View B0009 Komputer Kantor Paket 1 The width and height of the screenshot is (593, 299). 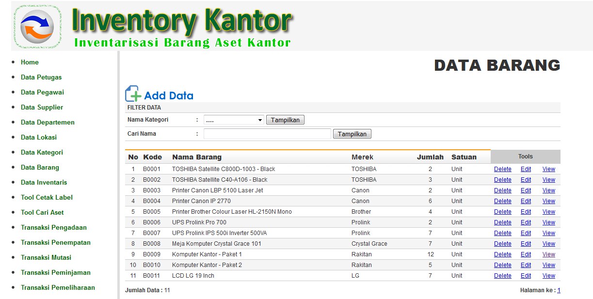[x=549, y=254]
